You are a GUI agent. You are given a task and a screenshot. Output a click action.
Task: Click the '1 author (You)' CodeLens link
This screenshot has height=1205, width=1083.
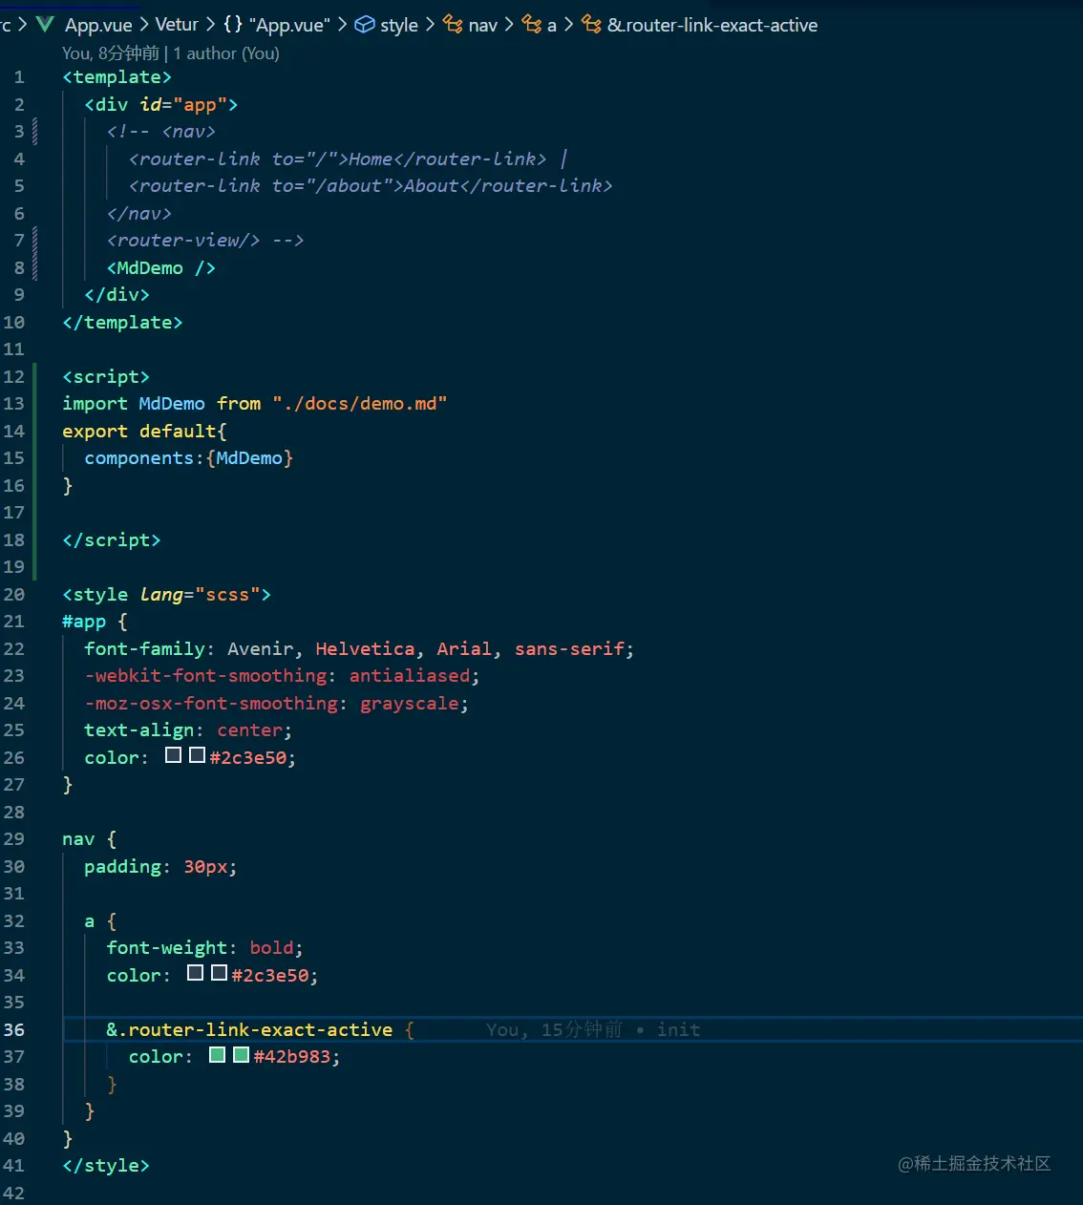(x=226, y=53)
